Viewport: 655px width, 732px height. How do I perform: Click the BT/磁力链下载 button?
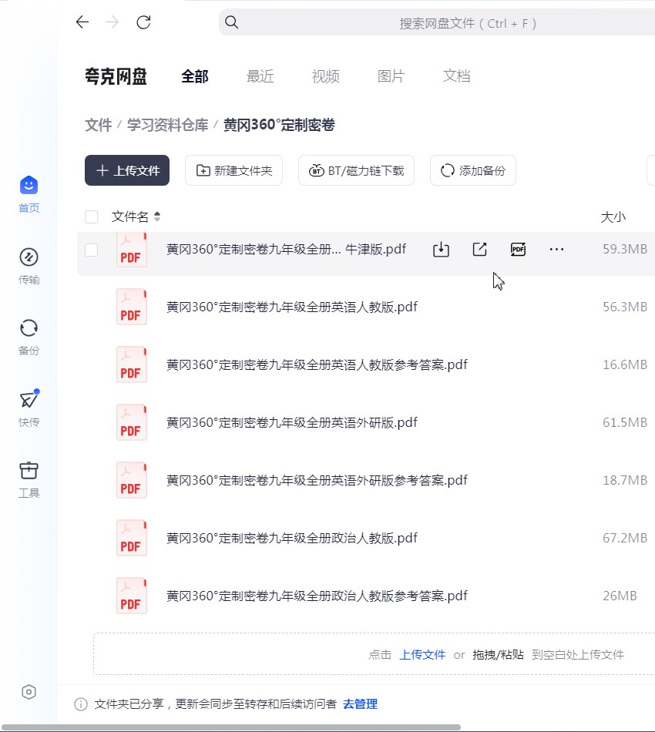356,170
